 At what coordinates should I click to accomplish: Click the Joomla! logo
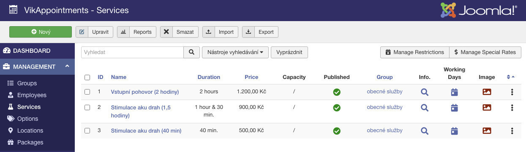[x=479, y=10]
